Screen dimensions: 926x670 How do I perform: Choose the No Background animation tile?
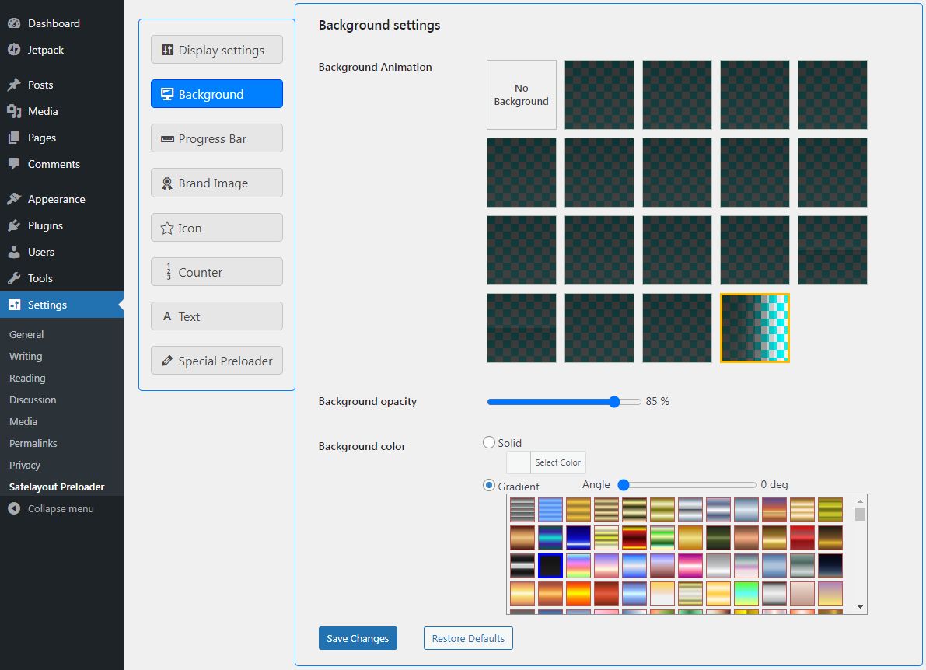(521, 95)
